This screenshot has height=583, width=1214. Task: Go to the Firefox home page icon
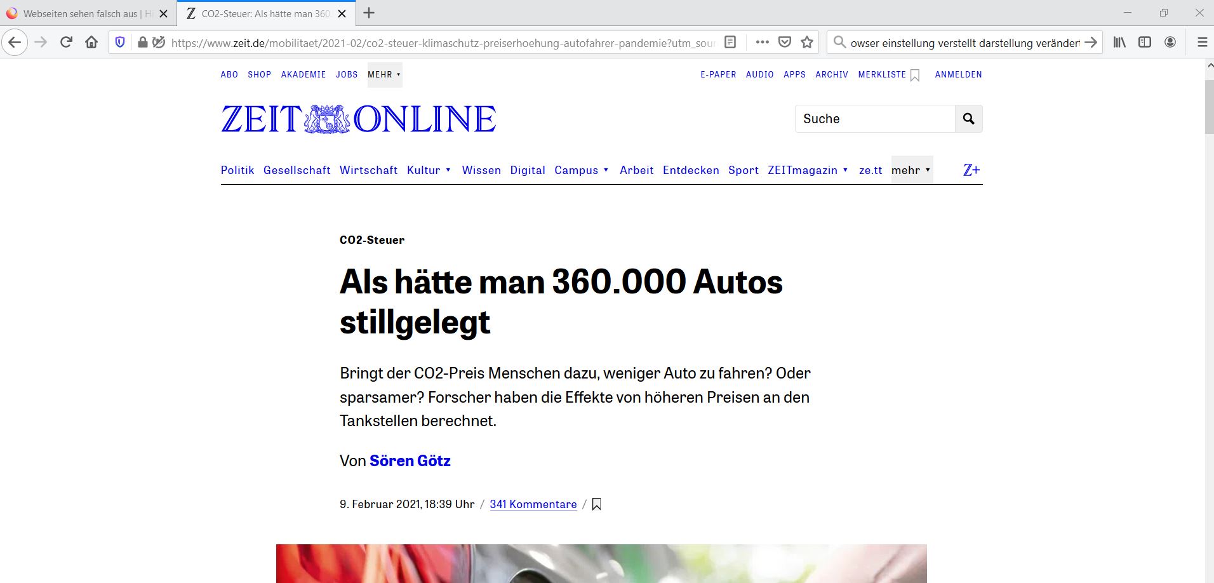click(x=91, y=43)
